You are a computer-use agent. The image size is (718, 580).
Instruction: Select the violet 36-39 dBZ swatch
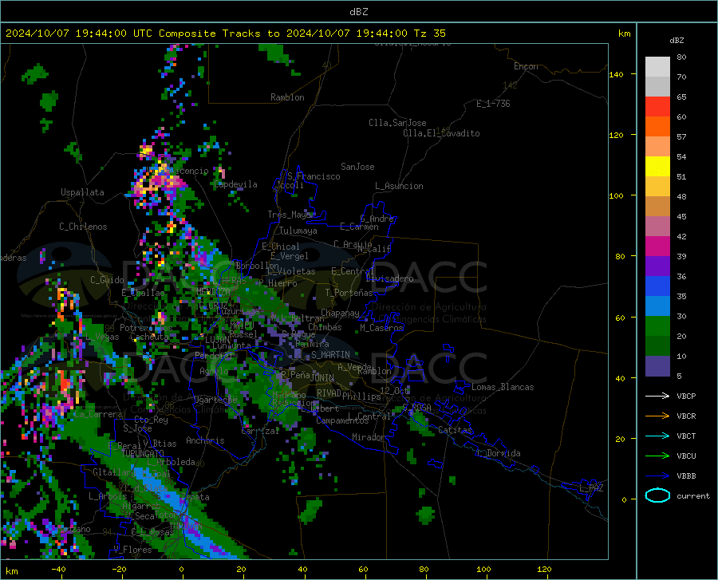657,266
